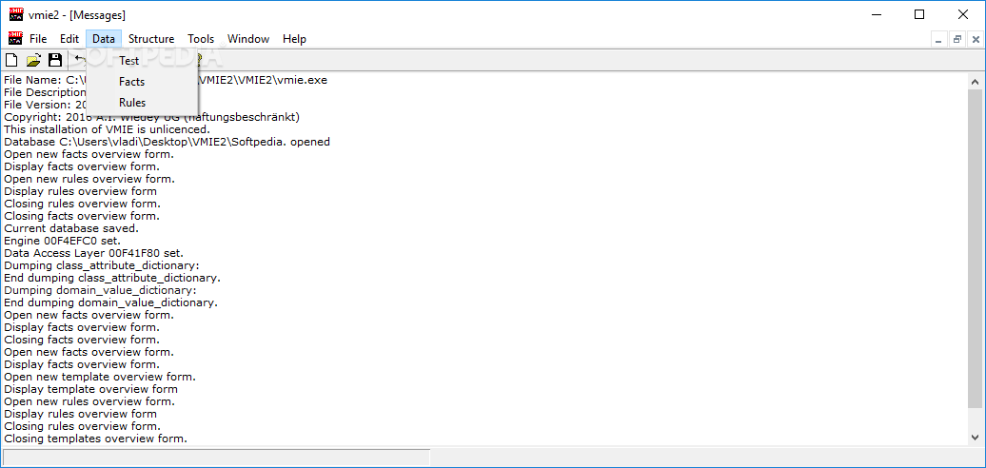Image resolution: width=986 pixels, height=468 pixels.
Task: Click the 'File Description' message line
Action: [46, 92]
